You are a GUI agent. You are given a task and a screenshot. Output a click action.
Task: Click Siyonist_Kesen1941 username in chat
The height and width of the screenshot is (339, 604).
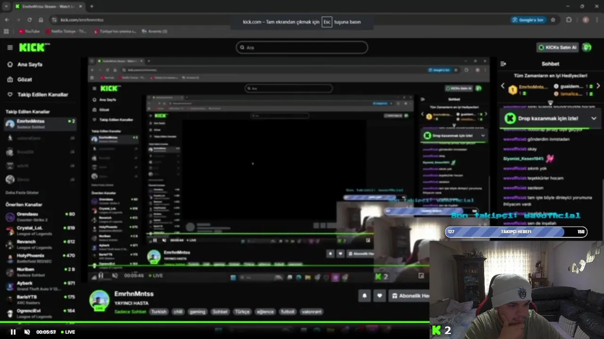[523, 159]
